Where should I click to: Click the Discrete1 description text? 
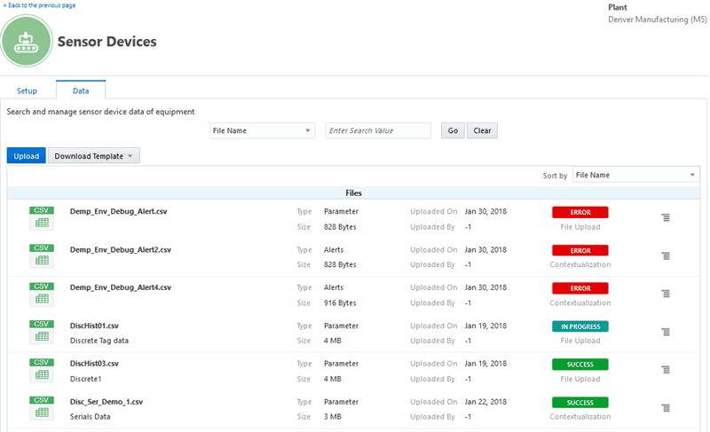pos(85,379)
